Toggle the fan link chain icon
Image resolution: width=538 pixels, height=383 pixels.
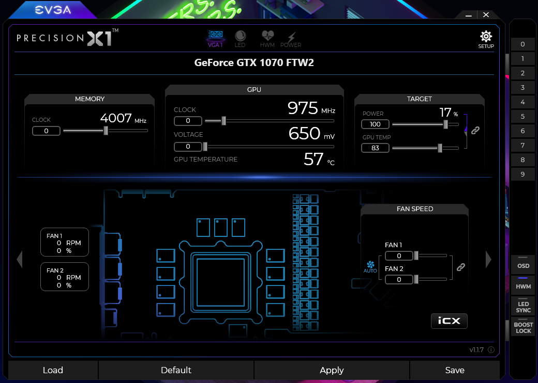pyautogui.click(x=461, y=267)
